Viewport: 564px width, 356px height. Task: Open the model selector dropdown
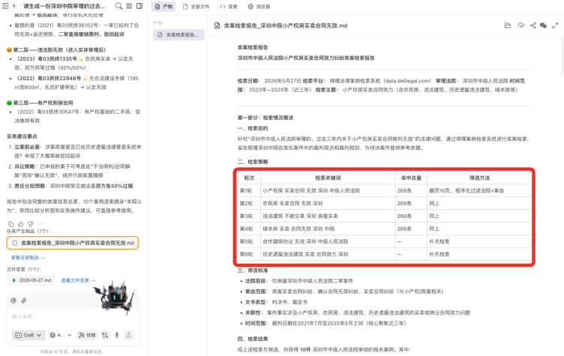click(x=61, y=335)
